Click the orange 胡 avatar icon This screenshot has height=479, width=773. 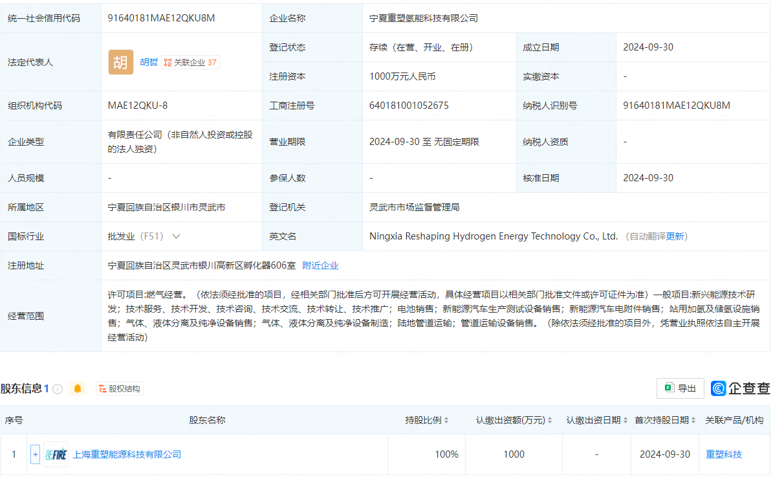pos(120,62)
